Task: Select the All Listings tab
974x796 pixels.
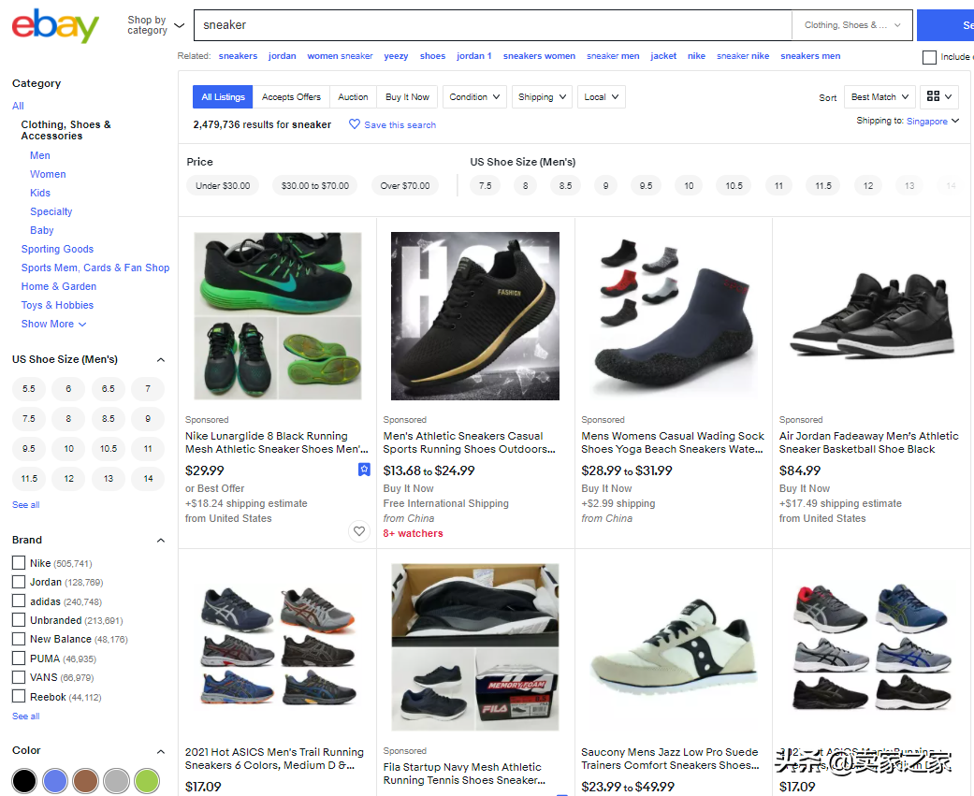Action: (223, 97)
